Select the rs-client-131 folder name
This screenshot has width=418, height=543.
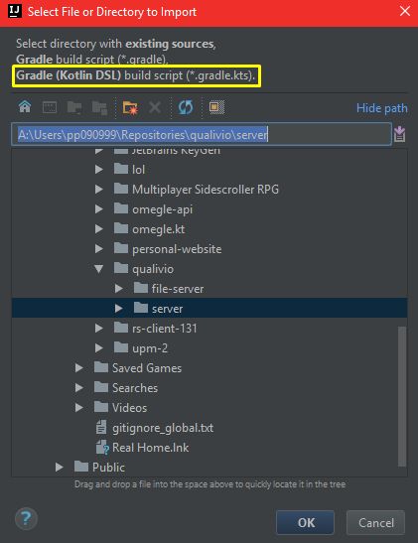165,329
